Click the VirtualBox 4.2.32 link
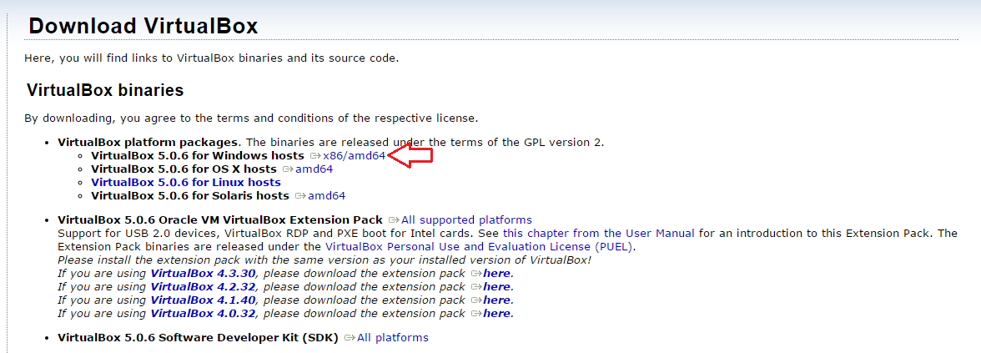Image resolution: width=981 pixels, height=353 pixels. click(204, 287)
